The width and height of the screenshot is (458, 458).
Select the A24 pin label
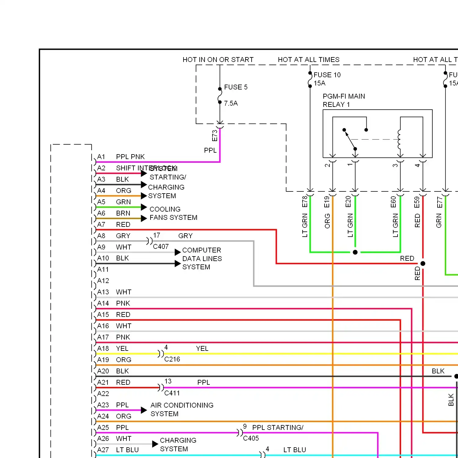coord(103,416)
